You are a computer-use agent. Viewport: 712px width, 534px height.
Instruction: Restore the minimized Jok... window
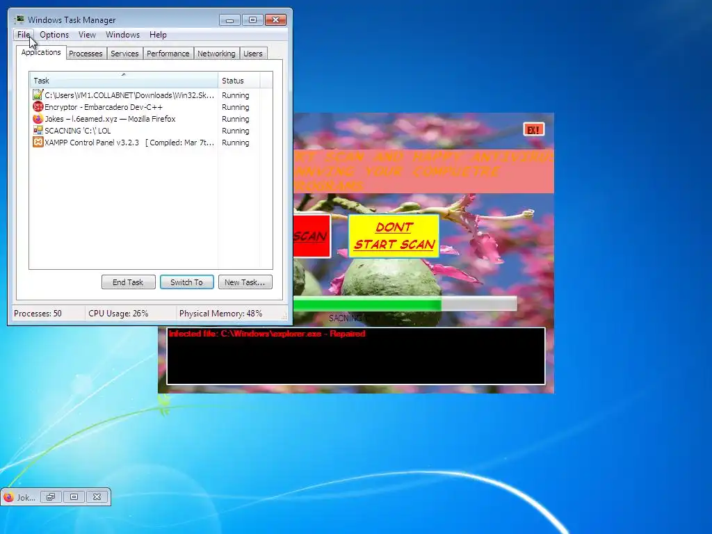51,496
